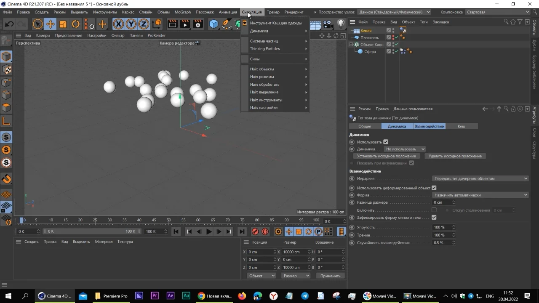The height and width of the screenshot is (303, 539).
Task: Add a Camera object
Action: tap(328, 24)
